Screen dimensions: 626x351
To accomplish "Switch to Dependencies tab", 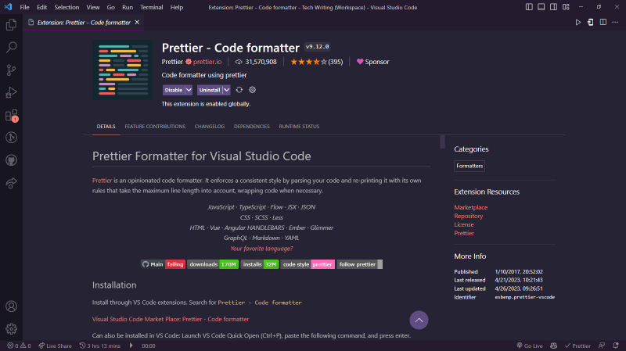I will pyautogui.click(x=252, y=127).
